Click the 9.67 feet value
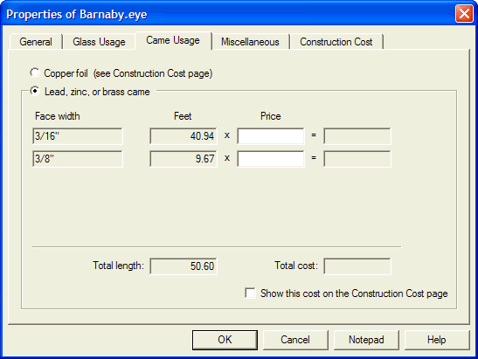 click(184, 158)
